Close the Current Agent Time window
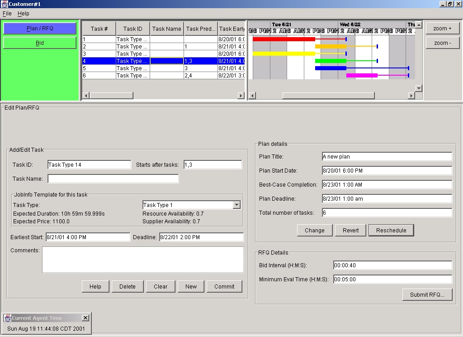The width and height of the screenshot is (463, 337). (x=85, y=318)
